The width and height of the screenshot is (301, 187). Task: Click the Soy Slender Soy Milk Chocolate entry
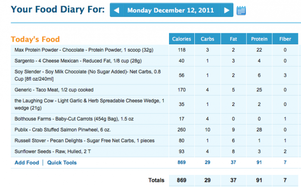[88, 75]
